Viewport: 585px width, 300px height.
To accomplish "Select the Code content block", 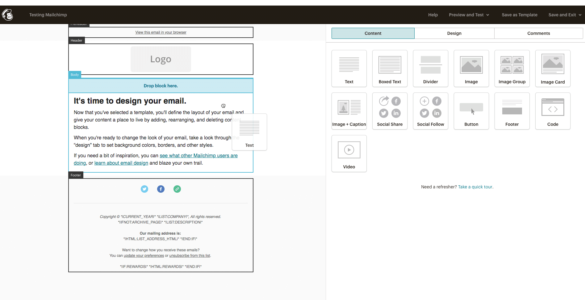I will pyautogui.click(x=553, y=110).
